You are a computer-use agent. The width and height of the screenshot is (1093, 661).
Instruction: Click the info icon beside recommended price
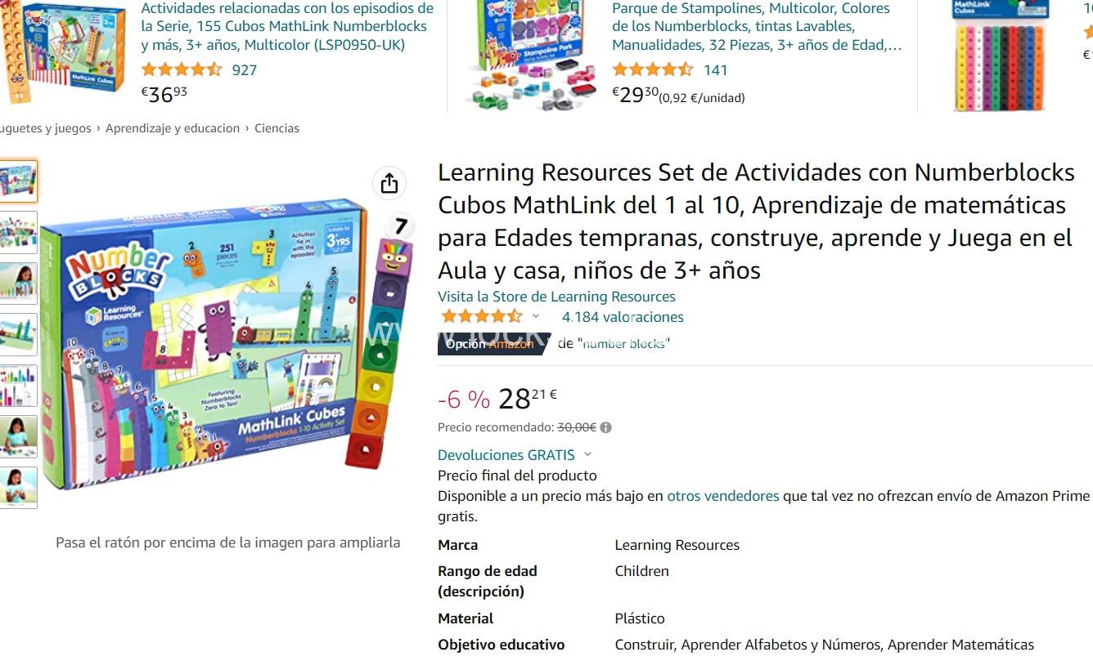[605, 427]
